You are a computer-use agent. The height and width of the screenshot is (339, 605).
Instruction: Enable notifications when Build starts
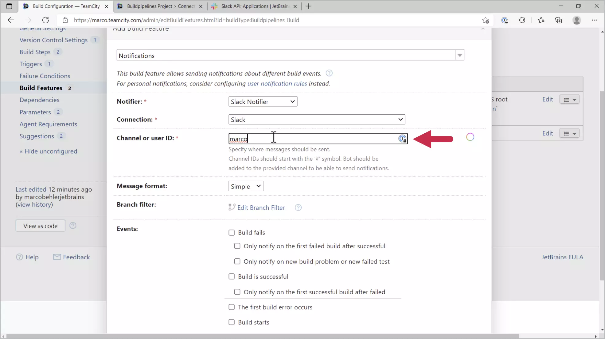tap(231, 322)
